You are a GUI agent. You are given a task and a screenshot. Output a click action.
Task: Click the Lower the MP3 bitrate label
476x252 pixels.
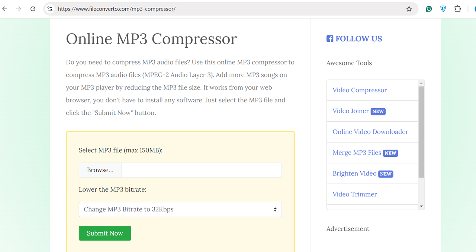113,189
